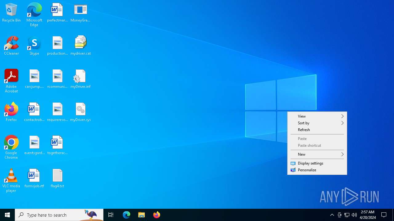This screenshot has height=221, width=394.
Task: Select the togetherac Word document icon
Action: coord(57,145)
